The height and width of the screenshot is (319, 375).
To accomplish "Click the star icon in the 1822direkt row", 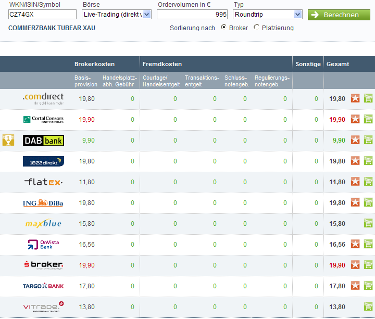I will (355, 161).
